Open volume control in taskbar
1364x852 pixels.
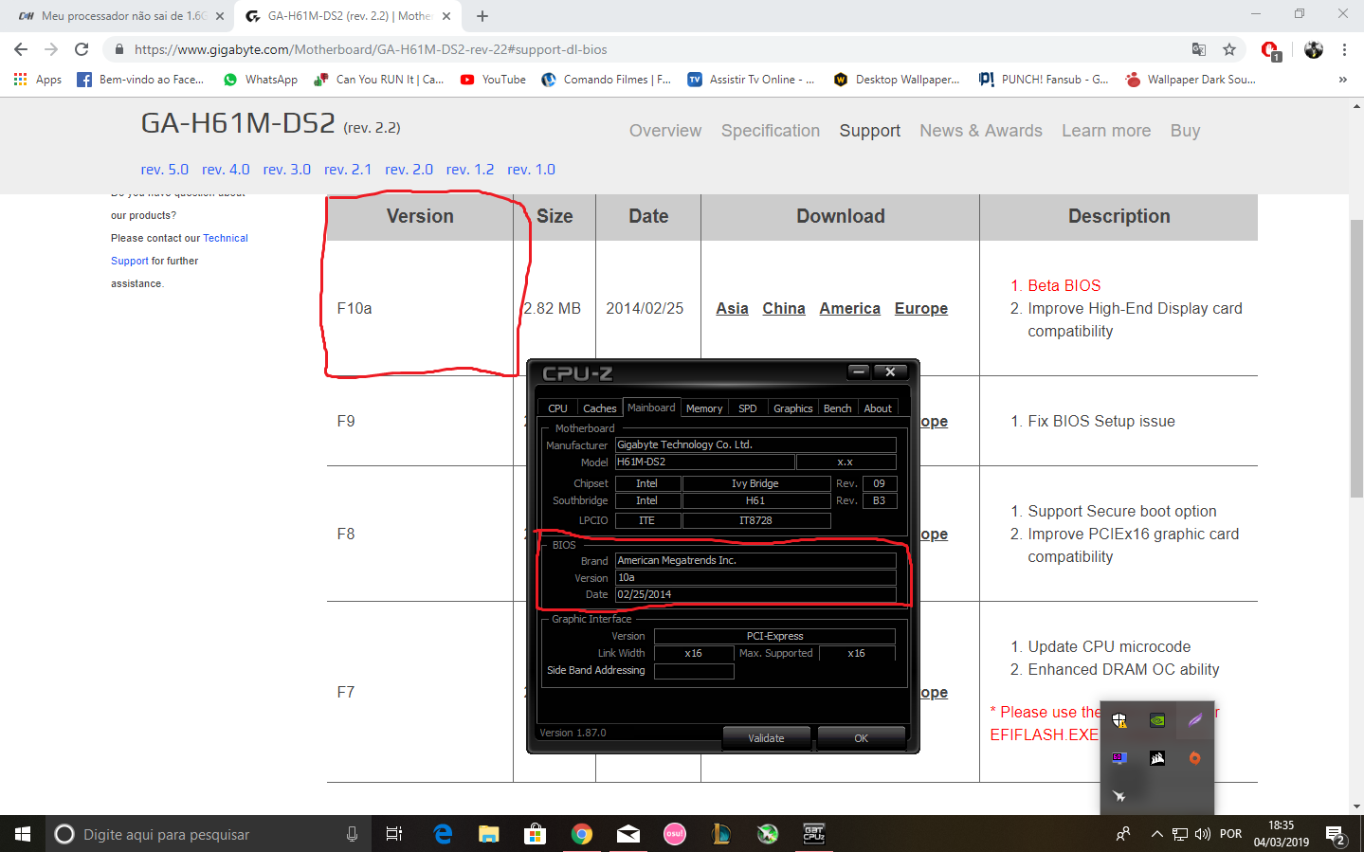point(1203,834)
